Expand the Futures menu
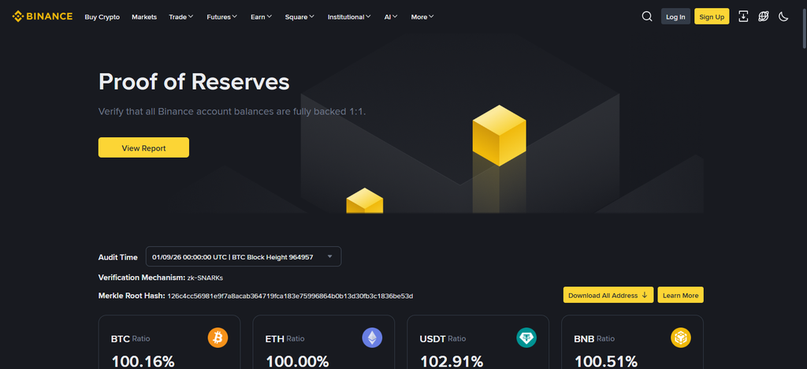Viewport: 807px width, 369px height. 221,17
